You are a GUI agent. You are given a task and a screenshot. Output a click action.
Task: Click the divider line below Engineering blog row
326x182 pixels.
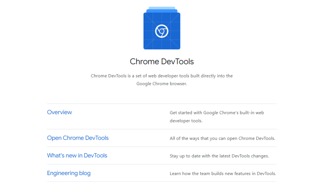click(x=162, y=182)
